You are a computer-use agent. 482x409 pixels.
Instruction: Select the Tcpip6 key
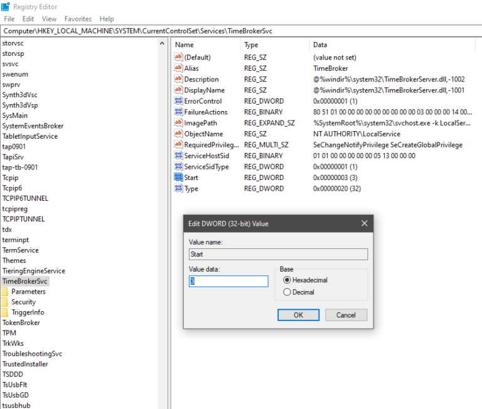[13, 188]
